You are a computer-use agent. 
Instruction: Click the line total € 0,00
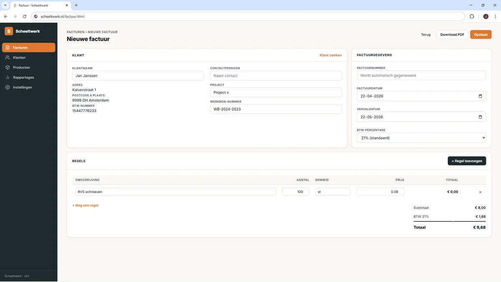pos(453,192)
